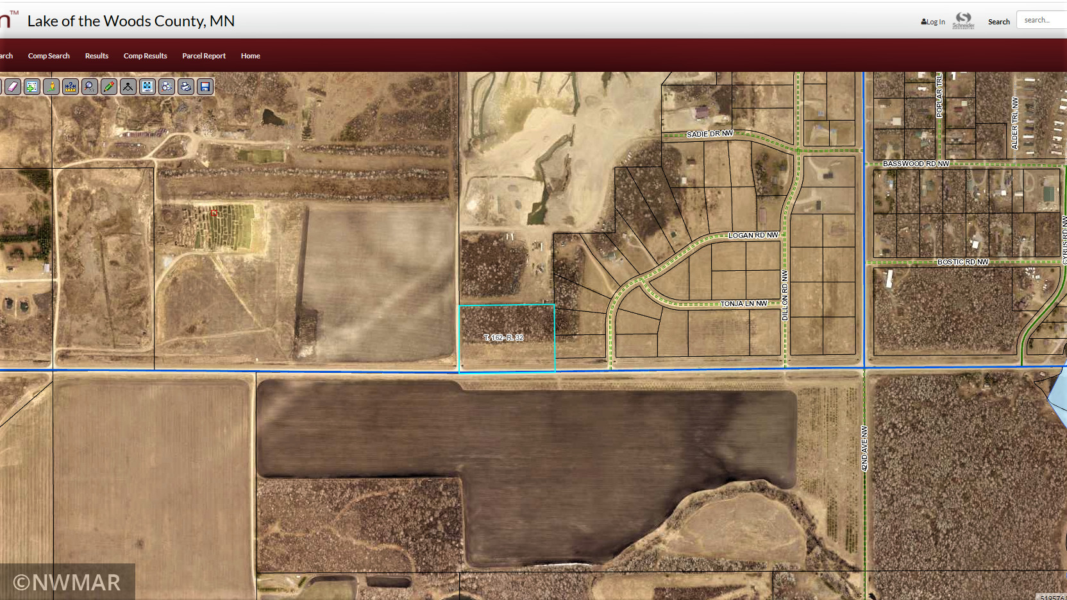Click the Log In link
The image size is (1067, 600).
pos(933,22)
